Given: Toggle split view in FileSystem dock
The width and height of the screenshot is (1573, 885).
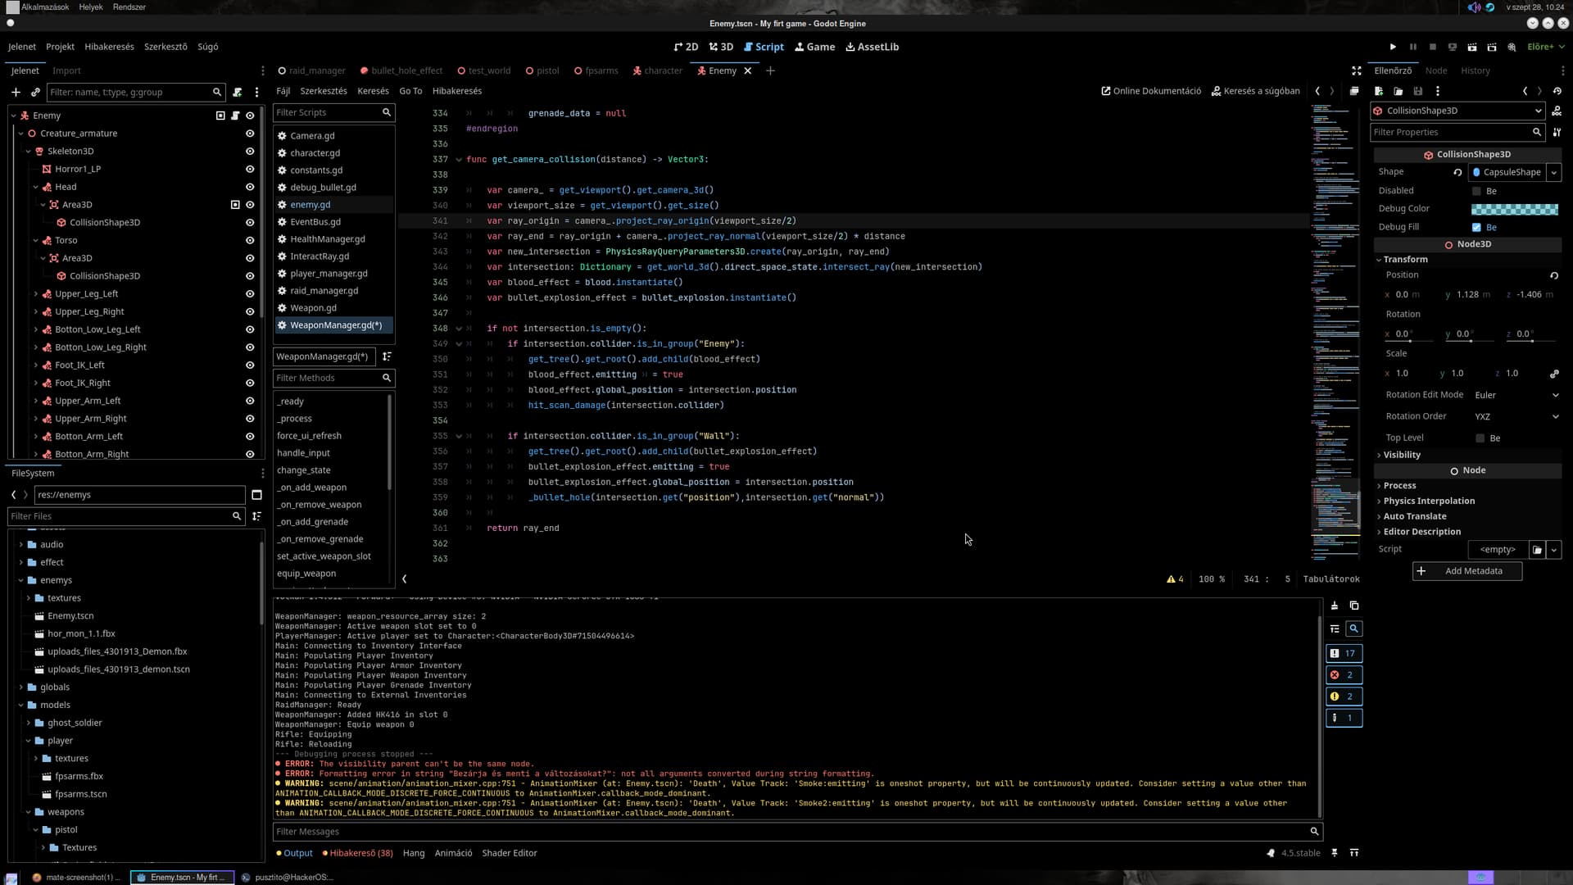Looking at the screenshot, I should click(256, 495).
